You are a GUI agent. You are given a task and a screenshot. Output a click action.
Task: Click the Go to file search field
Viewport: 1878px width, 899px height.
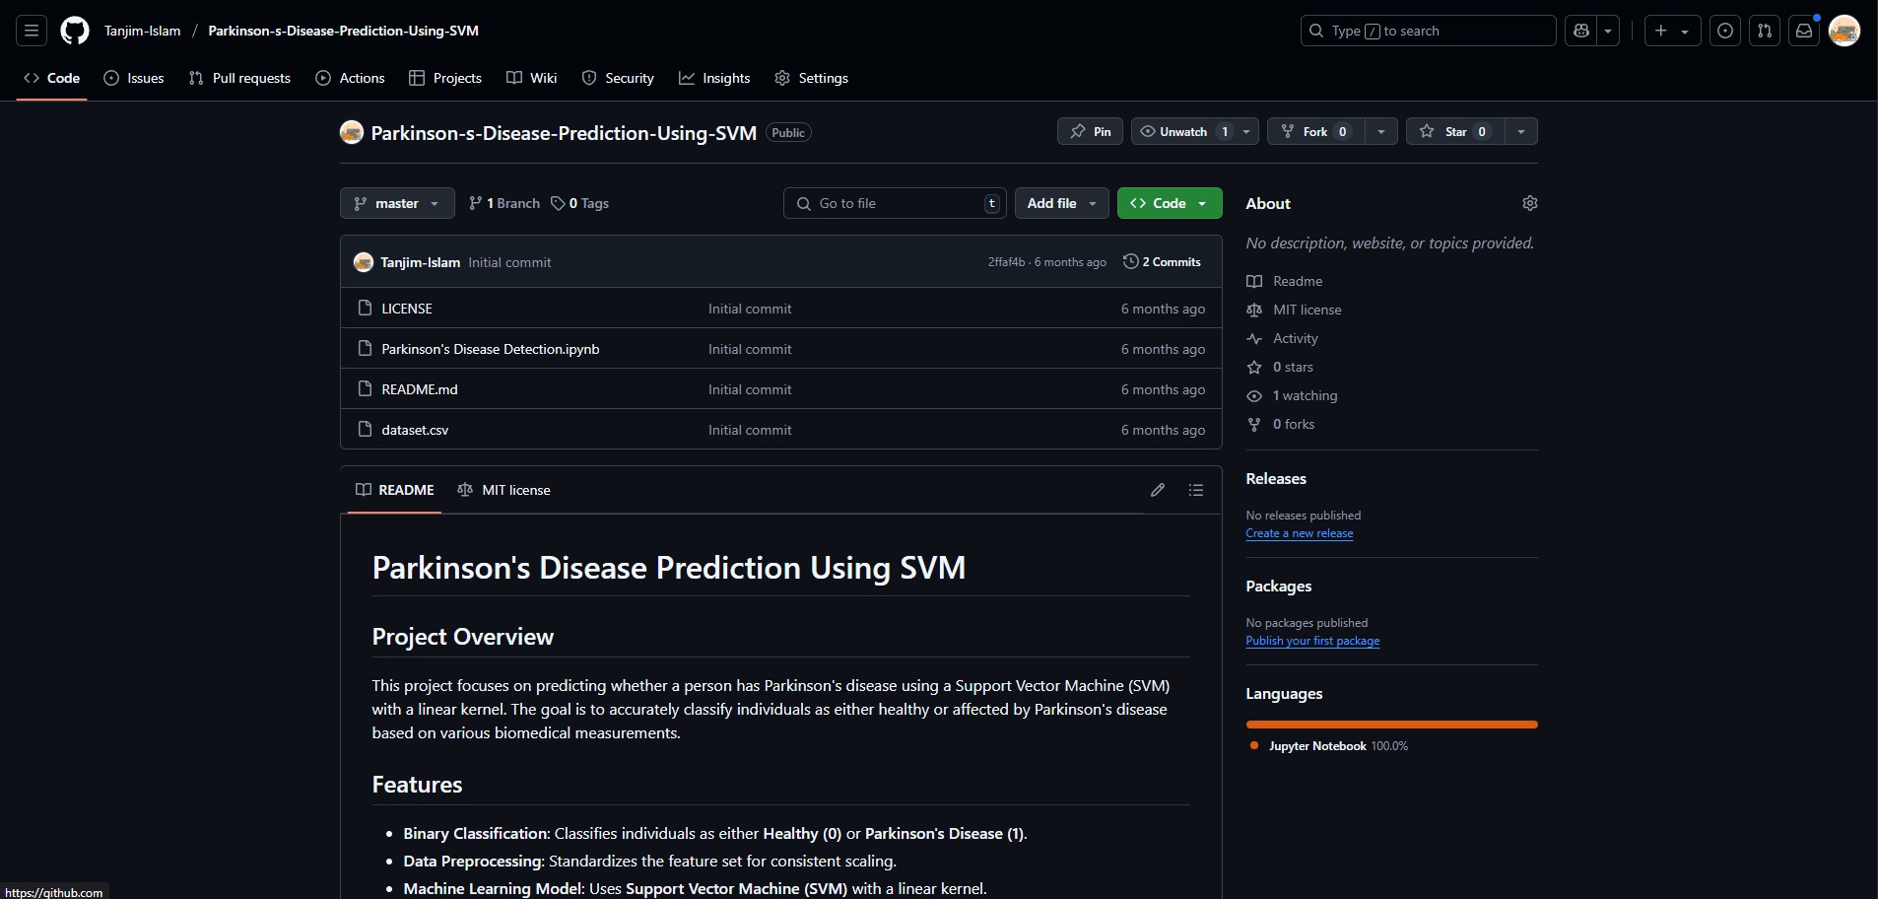pos(895,203)
